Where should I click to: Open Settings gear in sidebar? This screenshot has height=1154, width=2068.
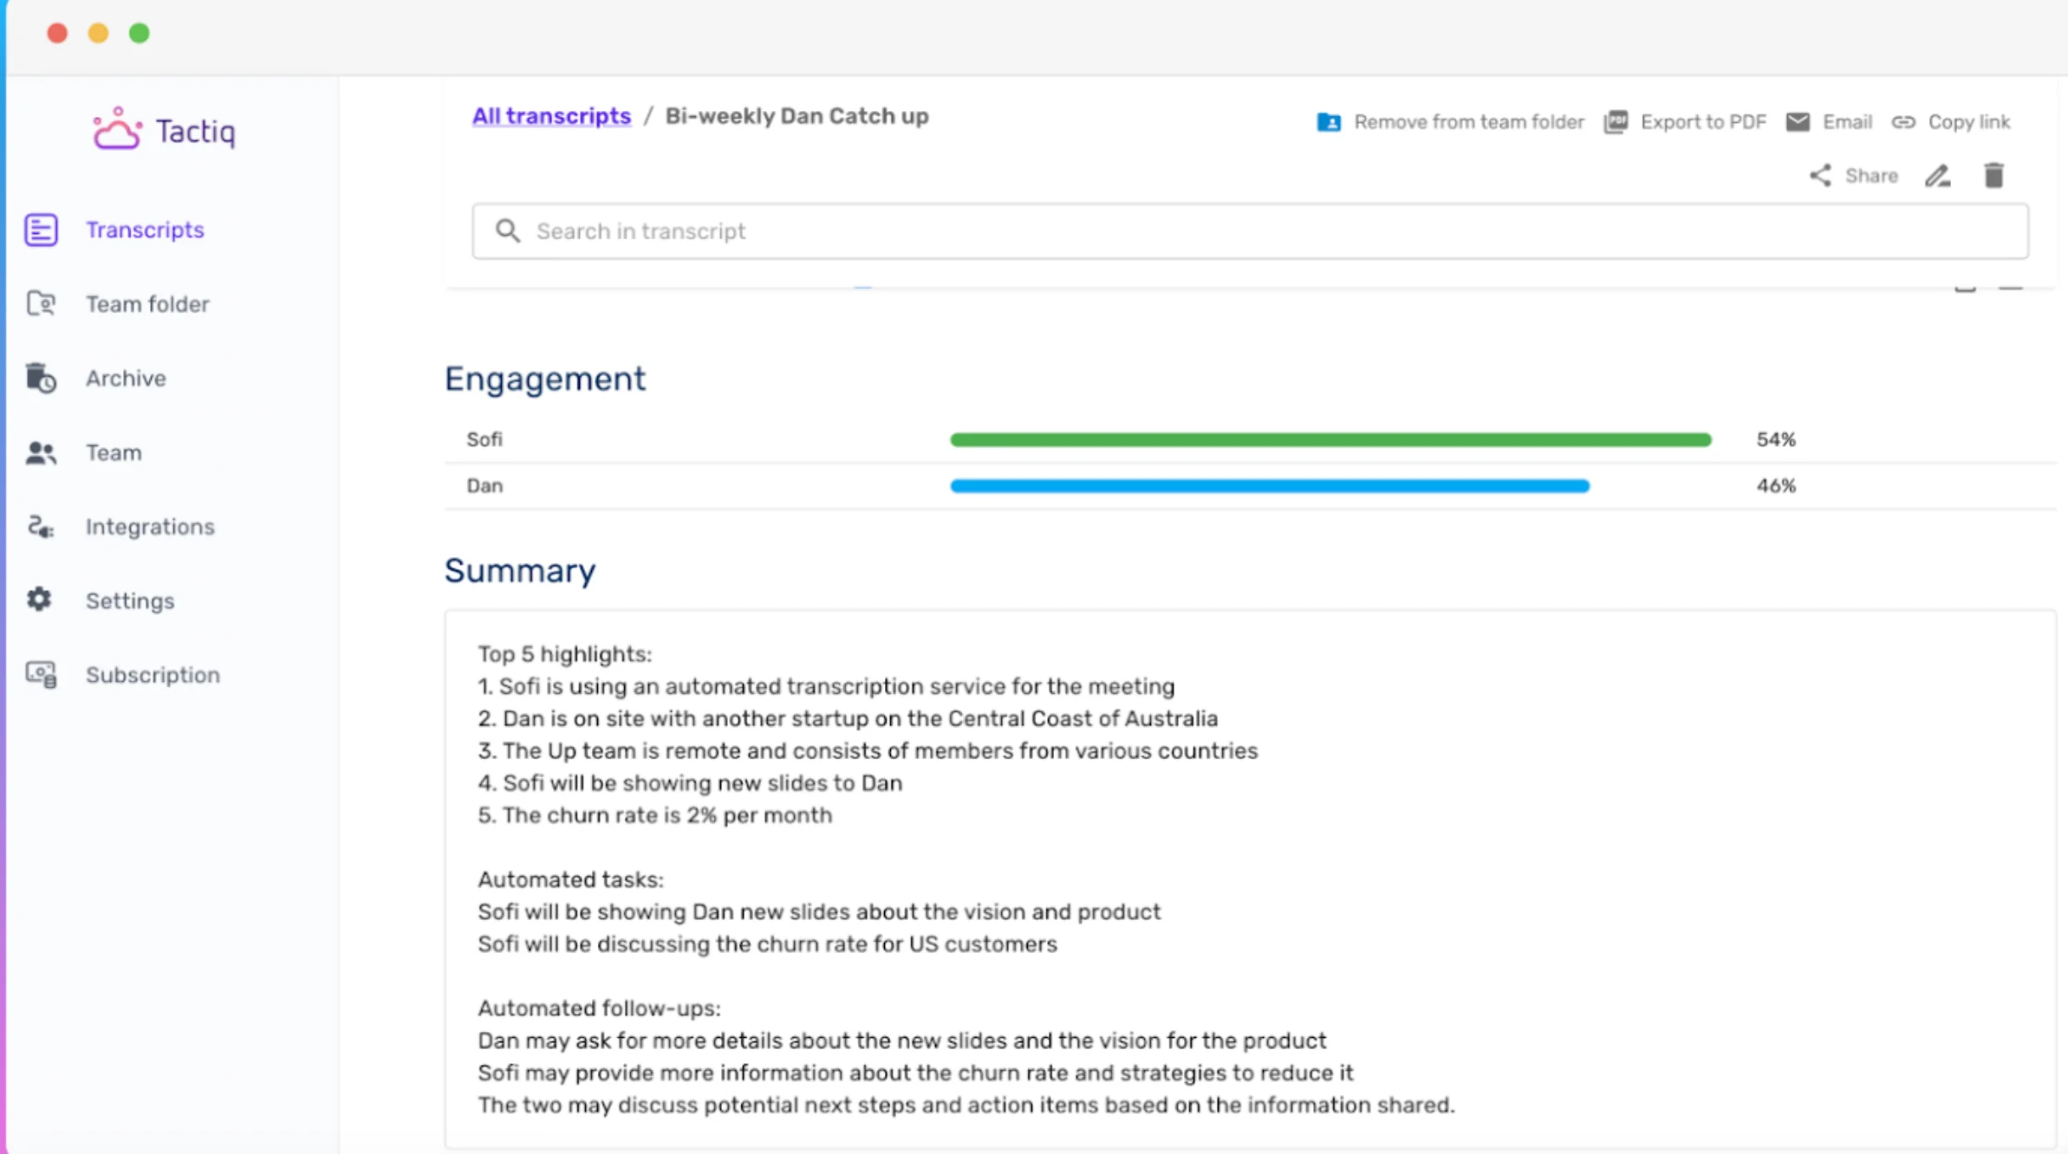pyautogui.click(x=39, y=600)
